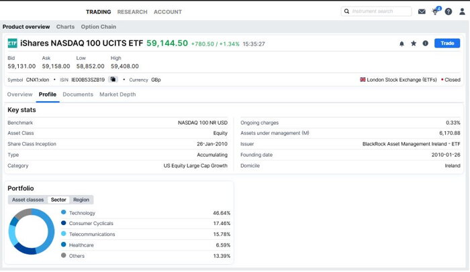470x272 pixels.
Task: Add to watchlist with star icon
Action: (414, 44)
